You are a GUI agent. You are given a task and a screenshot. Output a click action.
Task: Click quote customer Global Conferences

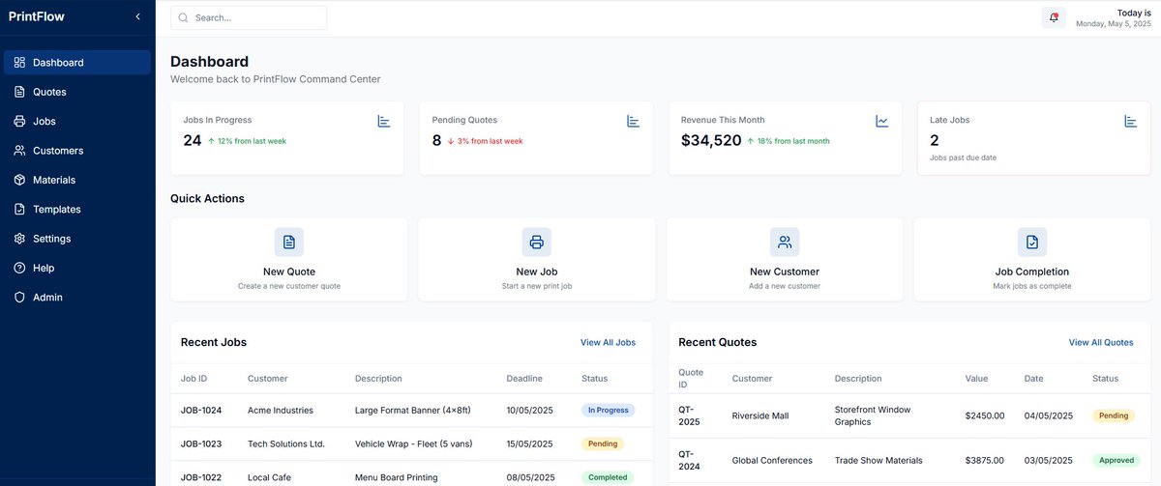click(x=772, y=460)
